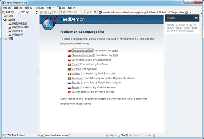Open the 工具 (T) menu
This screenshot has width=204, height=139.
tap(61, 8)
